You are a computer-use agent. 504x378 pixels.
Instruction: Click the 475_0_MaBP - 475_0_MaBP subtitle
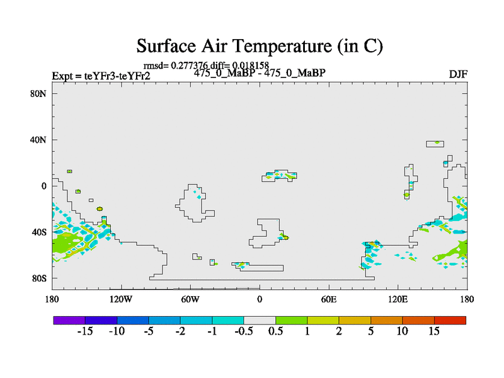(x=260, y=72)
